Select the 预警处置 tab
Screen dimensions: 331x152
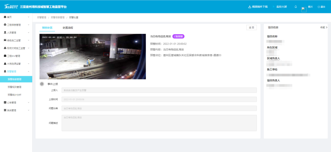click(x=47, y=28)
